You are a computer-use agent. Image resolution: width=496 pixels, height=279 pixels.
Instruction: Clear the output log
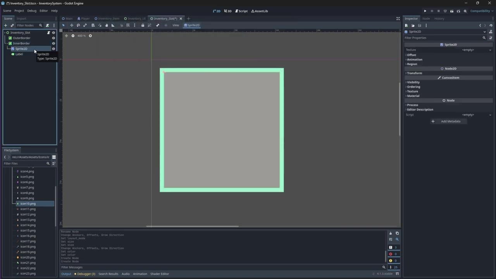(391, 233)
